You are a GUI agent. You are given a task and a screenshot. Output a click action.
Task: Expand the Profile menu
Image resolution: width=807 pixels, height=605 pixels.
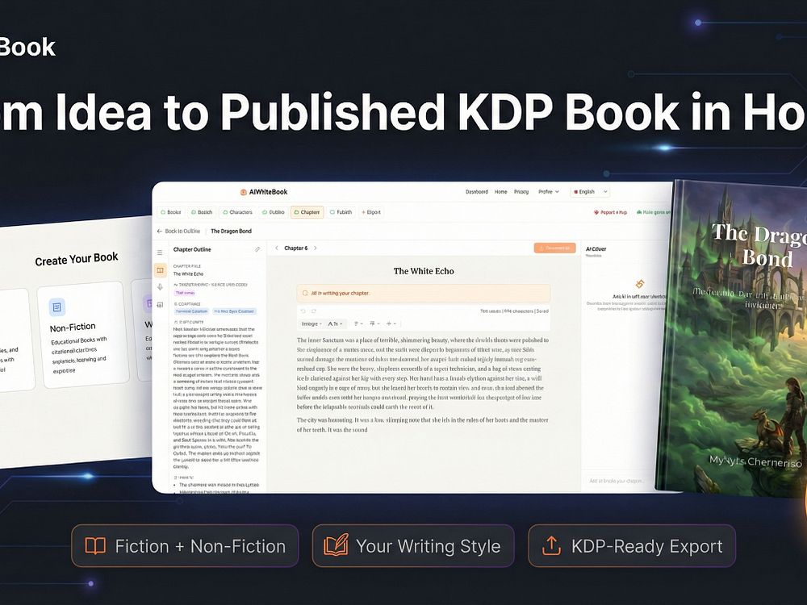point(549,192)
